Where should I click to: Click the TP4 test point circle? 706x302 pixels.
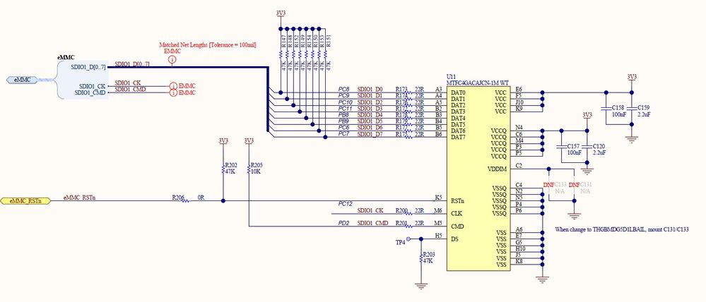pos(408,238)
